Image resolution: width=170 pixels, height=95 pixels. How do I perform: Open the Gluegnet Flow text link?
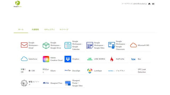click(56, 83)
